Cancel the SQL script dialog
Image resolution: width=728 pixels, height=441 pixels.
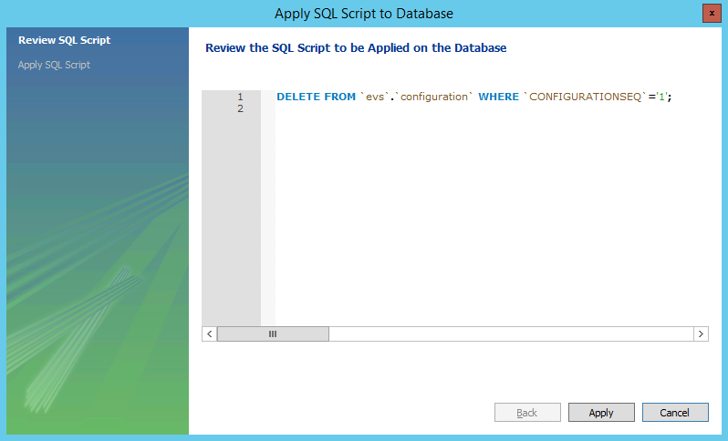[675, 413]
